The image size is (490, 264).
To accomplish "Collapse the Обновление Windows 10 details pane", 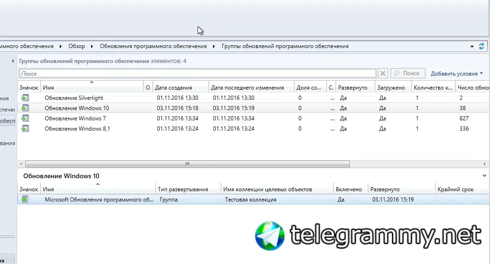I will pyautogui.click(x=484, y=176).
